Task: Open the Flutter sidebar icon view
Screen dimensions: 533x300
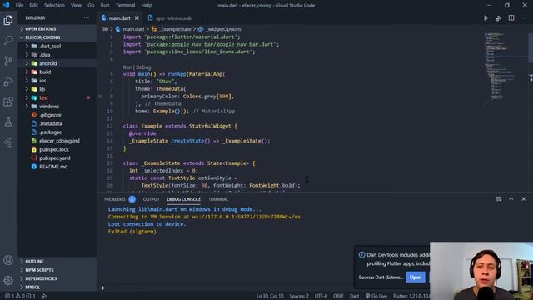Action: [x=8, y=142]
